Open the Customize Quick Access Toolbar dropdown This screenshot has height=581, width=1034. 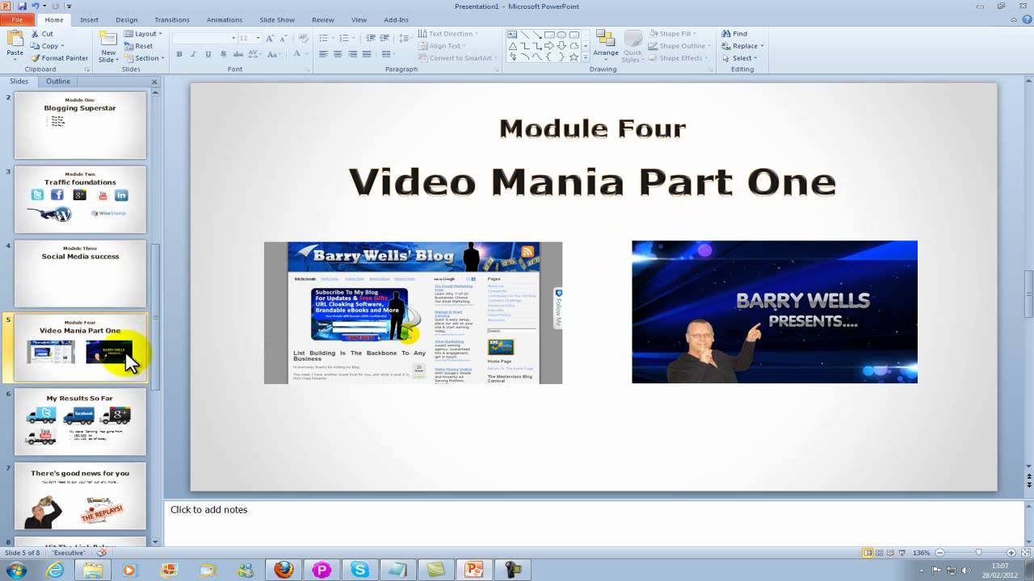[69, 6]
